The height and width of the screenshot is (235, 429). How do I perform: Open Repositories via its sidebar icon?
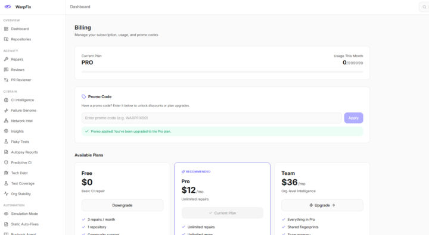coord(6,39)
